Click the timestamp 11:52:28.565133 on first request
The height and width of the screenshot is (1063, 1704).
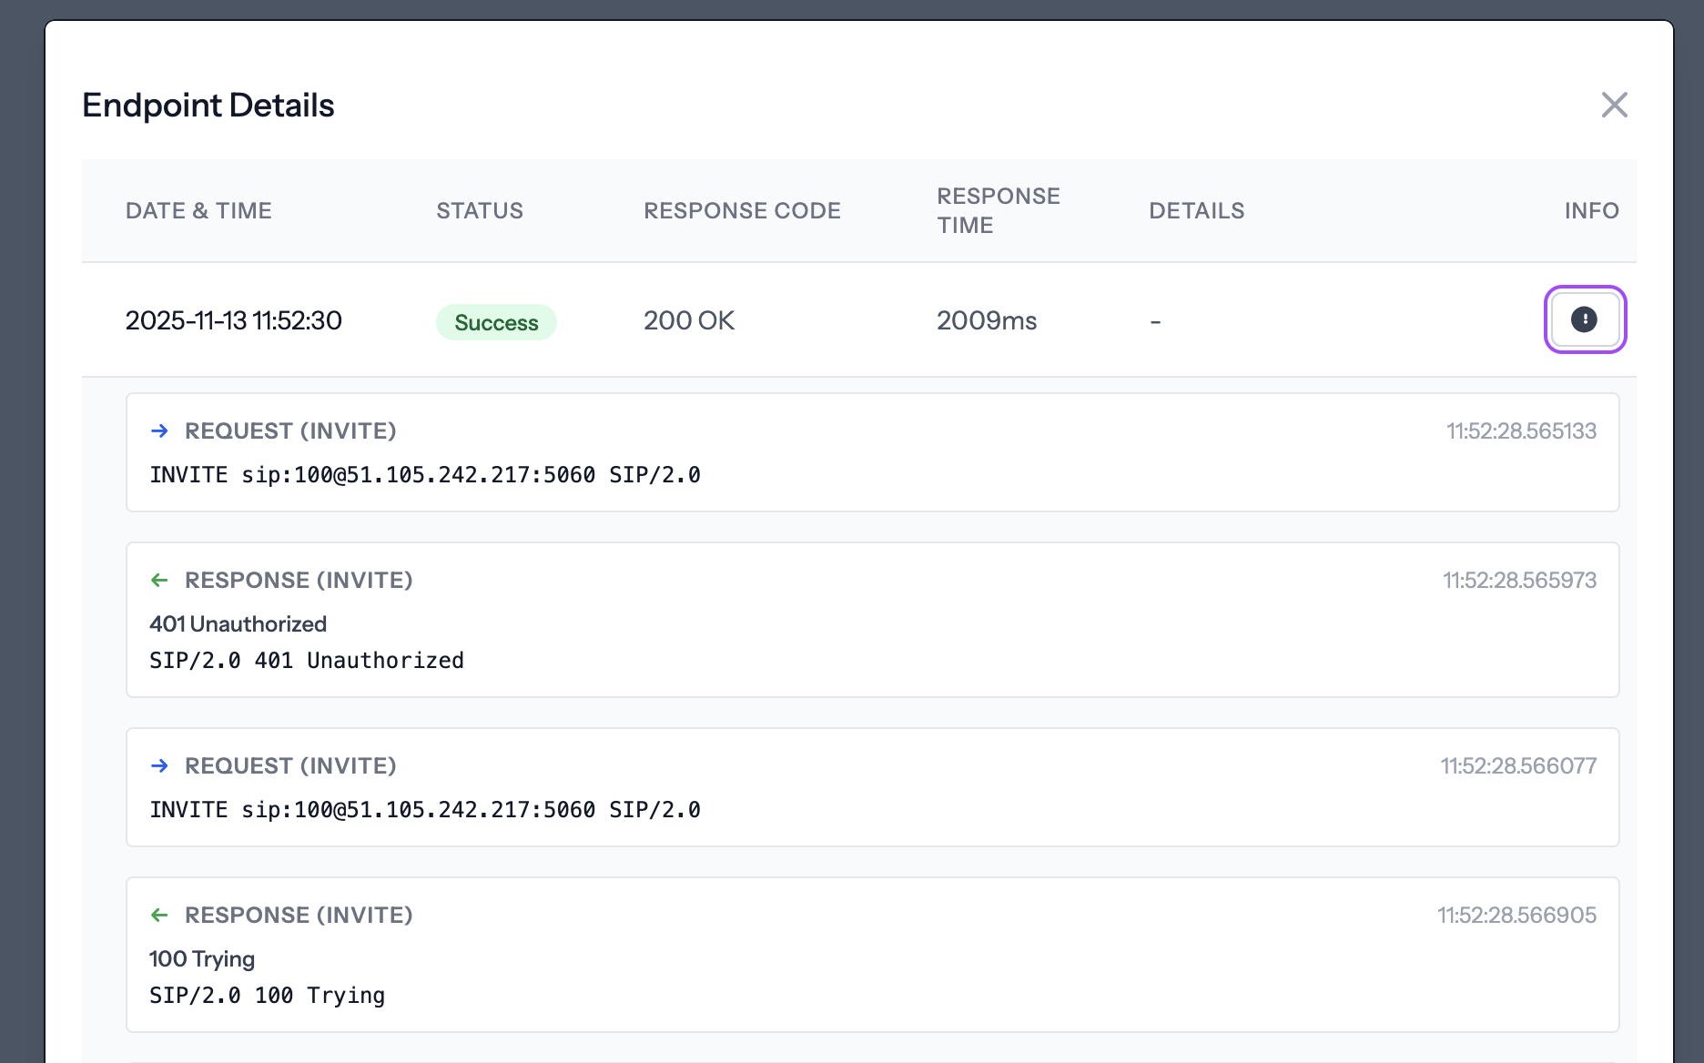(x=1521, y=430)
